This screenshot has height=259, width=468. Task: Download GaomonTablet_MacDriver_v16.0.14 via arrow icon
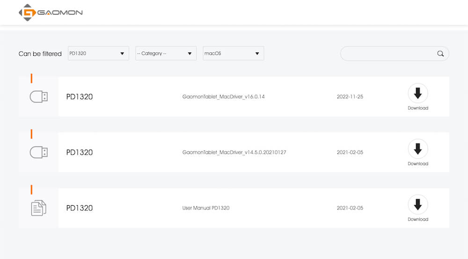(418, 93)
